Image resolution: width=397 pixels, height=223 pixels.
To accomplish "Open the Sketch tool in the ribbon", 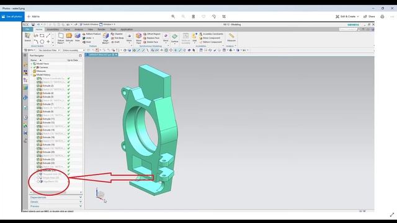I will pyautogui.click(x=27, y=37).
